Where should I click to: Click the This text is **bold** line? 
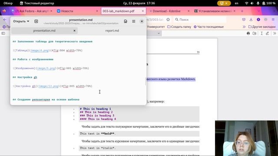pyautogui.click(x=98, y=134)
